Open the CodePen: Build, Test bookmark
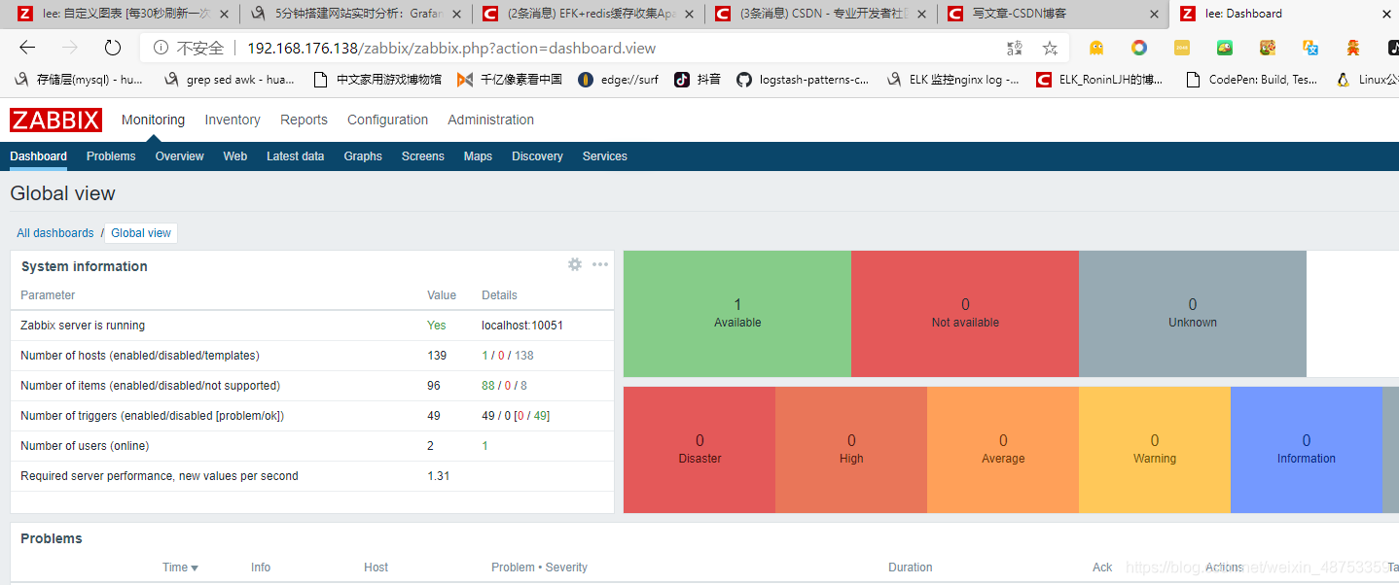The image size is (1399, 585). 1252,80
